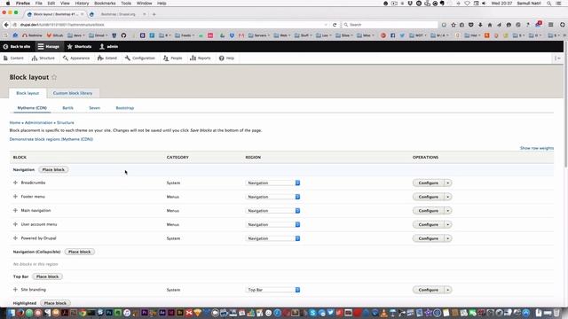
Task: Open the Reports admin menu item
Action: pyautogui.click(x=201, y=58)
